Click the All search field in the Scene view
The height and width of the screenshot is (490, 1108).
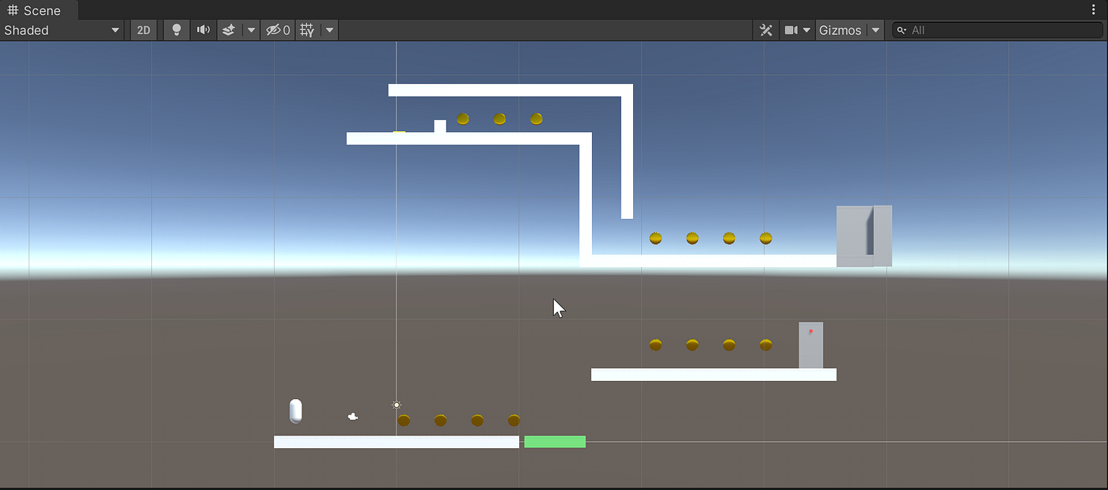(998, 30)
